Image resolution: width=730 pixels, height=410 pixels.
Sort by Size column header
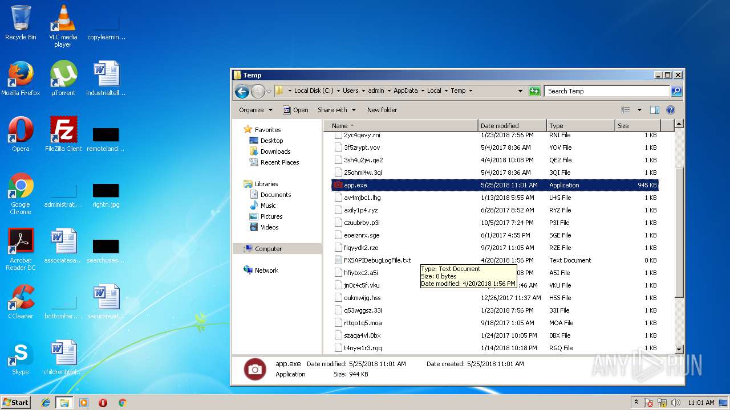(638, 126)
